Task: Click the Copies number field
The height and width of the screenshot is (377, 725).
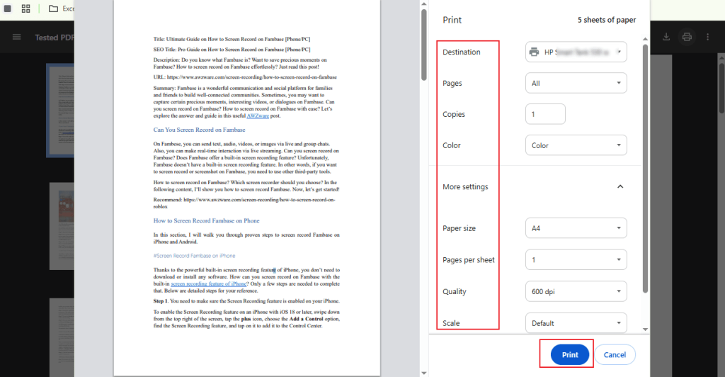Action: 545,114
